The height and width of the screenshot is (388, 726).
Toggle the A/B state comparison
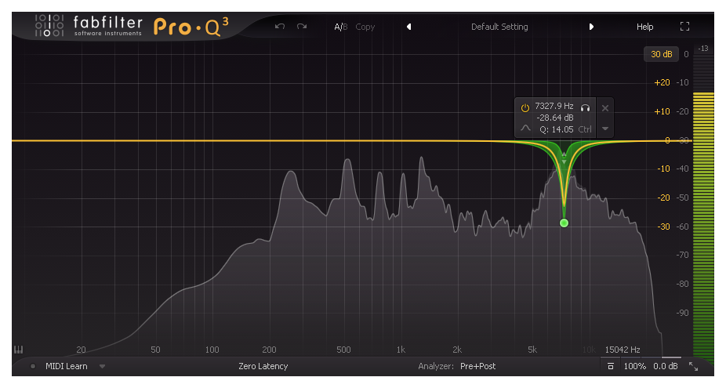341,27
